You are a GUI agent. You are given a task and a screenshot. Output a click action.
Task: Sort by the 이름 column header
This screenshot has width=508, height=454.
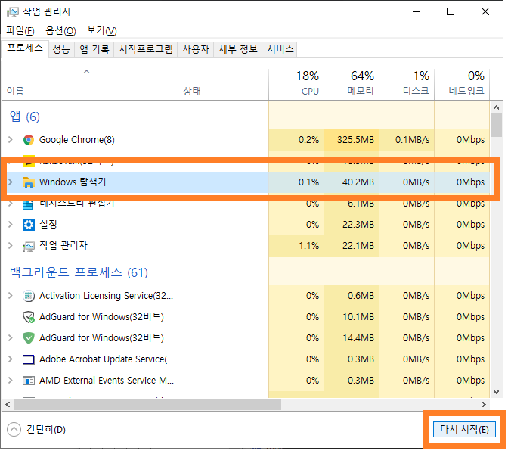[90, 84]
